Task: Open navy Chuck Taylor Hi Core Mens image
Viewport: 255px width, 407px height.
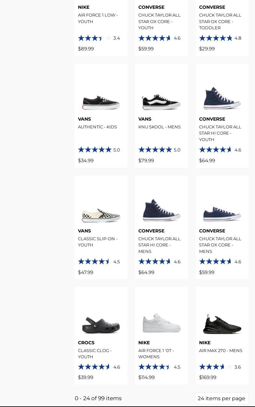Action: tap(161, 210)
